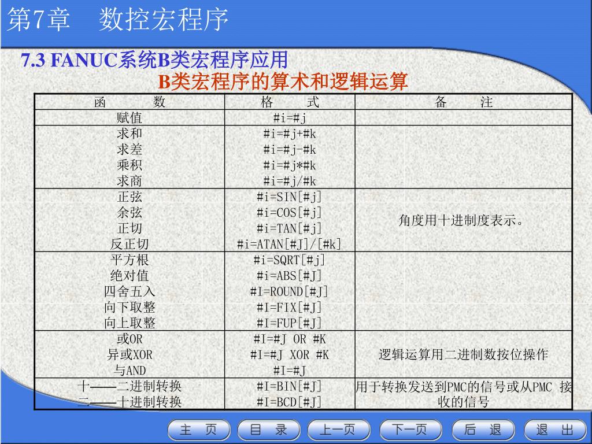Go back with the 上一页 button
This screenshot has height=444, width=592.
point(339,430)
